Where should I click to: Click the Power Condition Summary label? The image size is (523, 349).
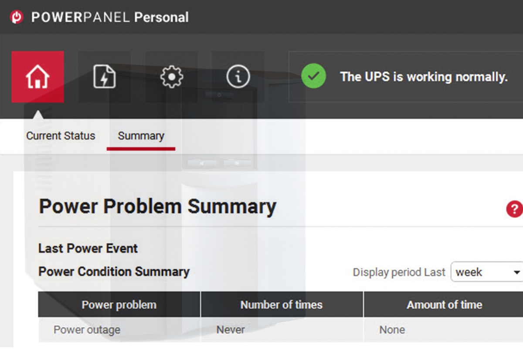(x=114, y=271)
